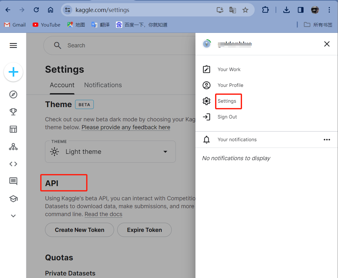Screen dimensions: 338x278
Task: Open the Chrome three-dot menu
Action: point(329,10)
